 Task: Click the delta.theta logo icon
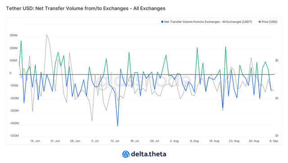(126, 154)
